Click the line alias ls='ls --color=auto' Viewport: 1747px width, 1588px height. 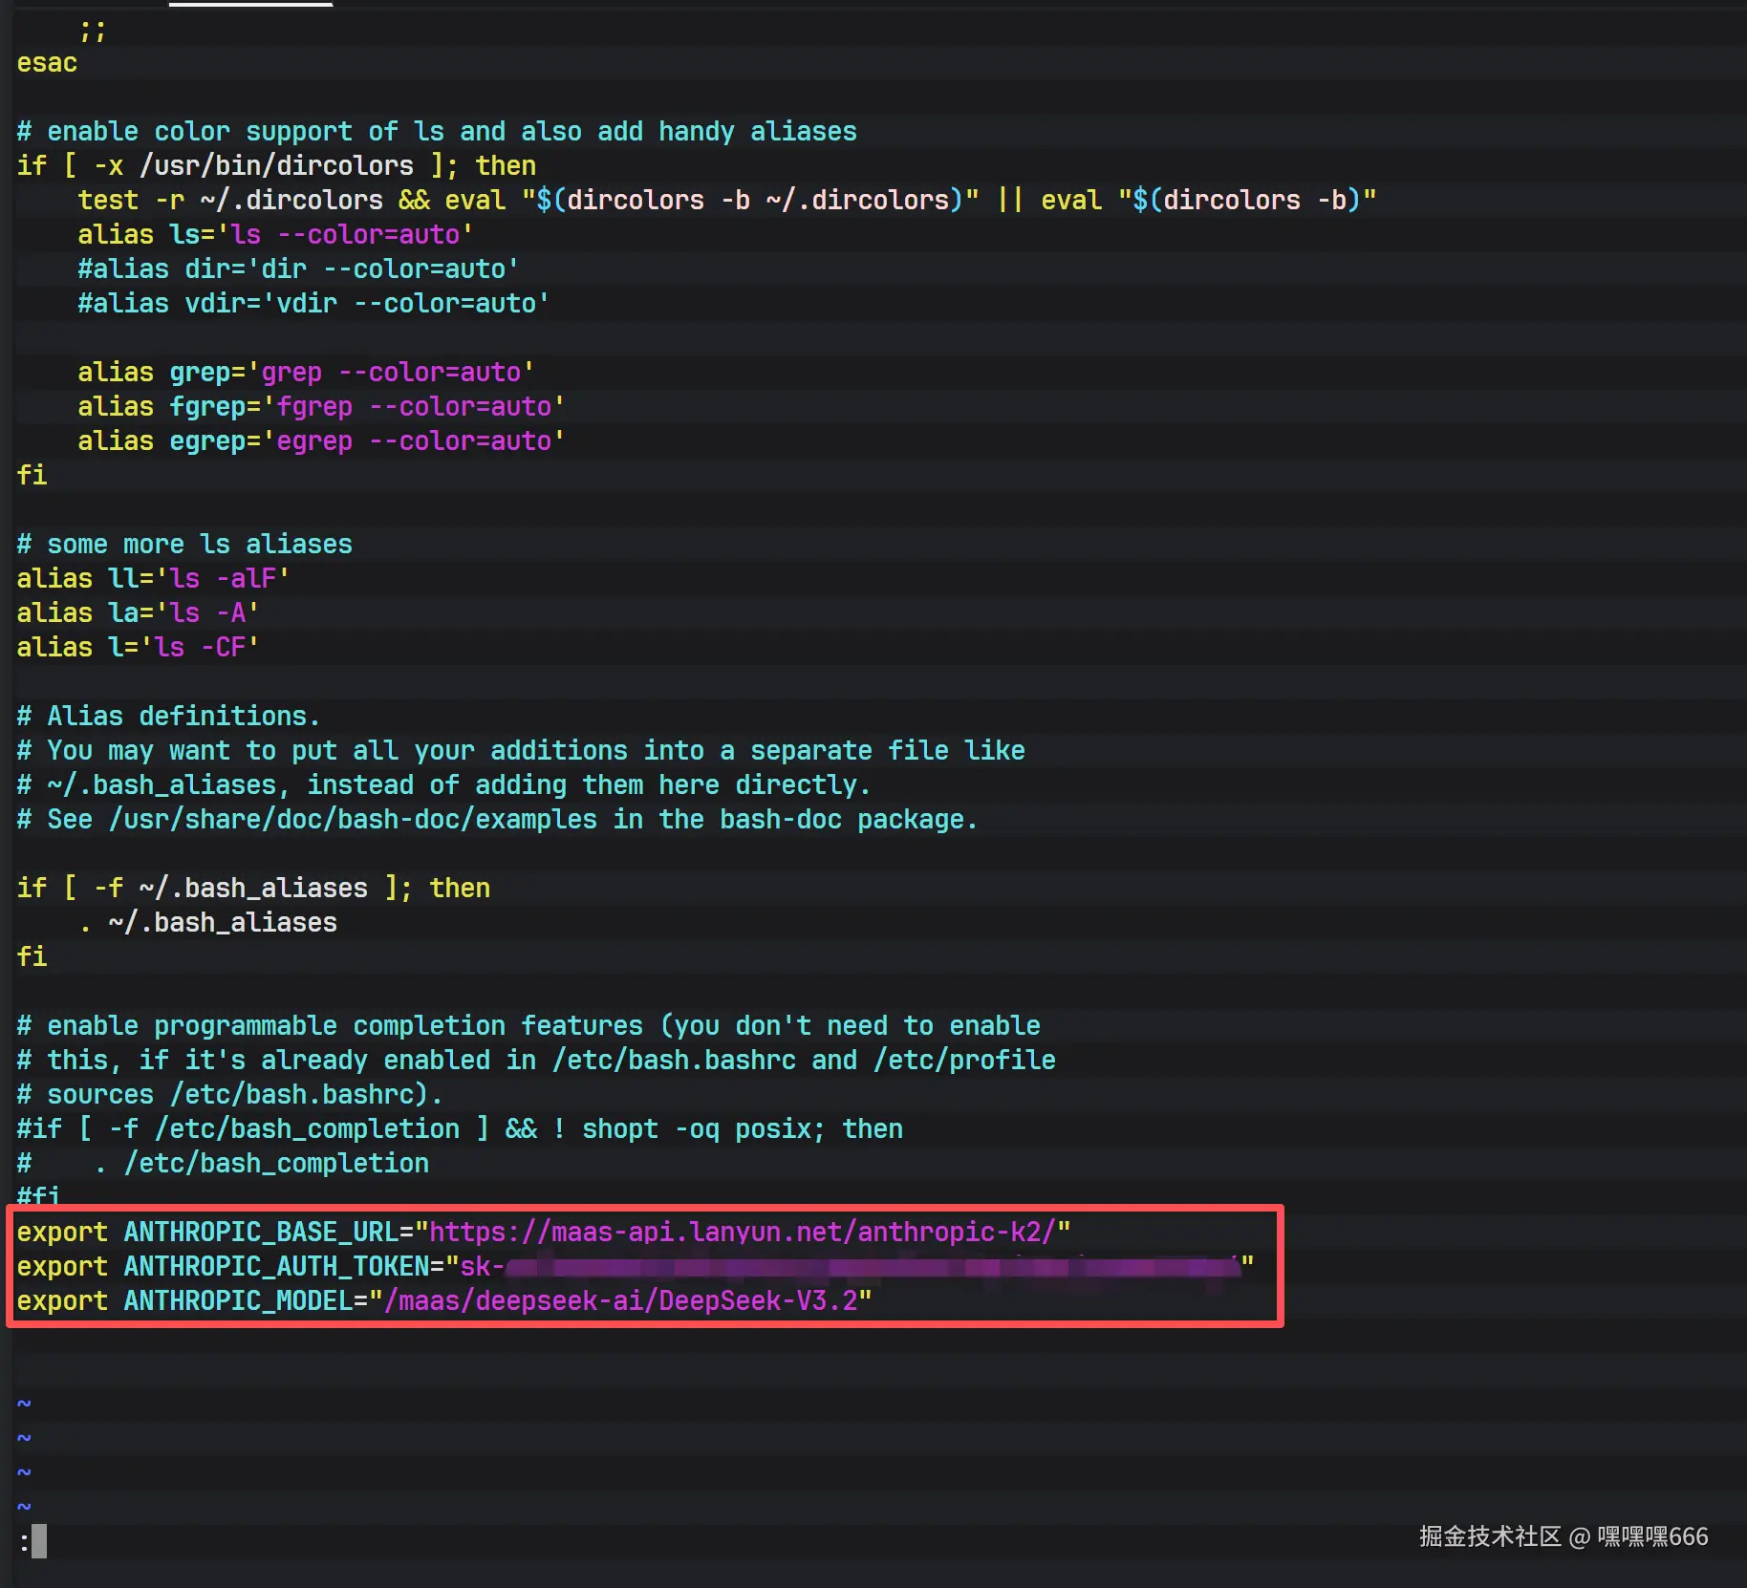(275, 235)
